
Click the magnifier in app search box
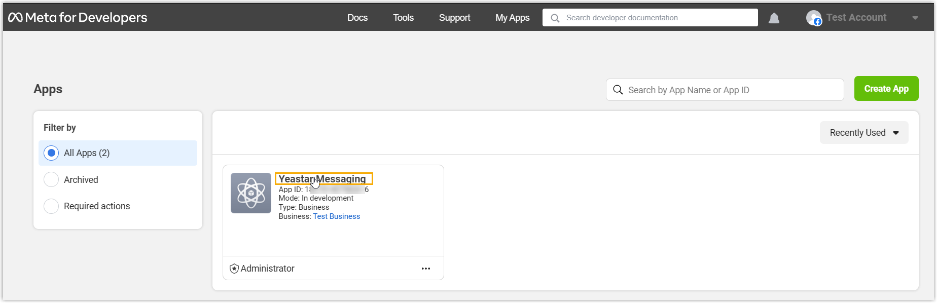point(618,90)
